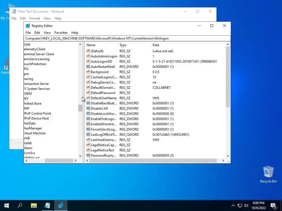
Task: Click the Background value icon
Action: point(88,72)
